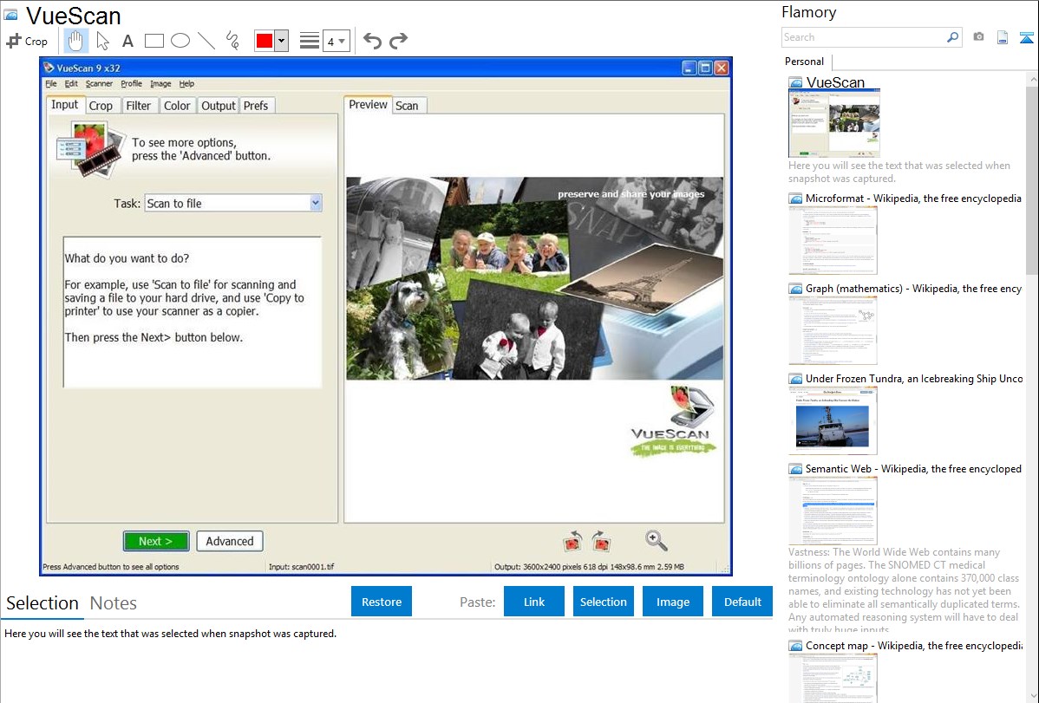
Task: Switch to the Selection tab at bottom left
Action: pyautogui.click(x=42, y=603)
